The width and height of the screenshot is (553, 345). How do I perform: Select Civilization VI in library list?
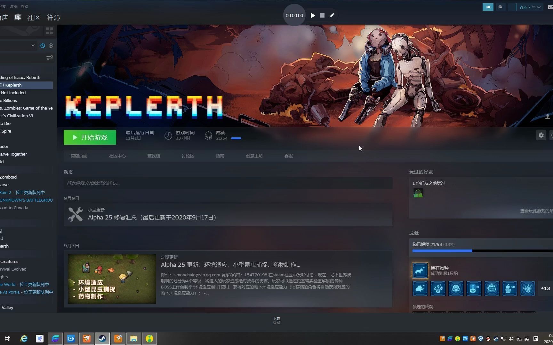26,116
